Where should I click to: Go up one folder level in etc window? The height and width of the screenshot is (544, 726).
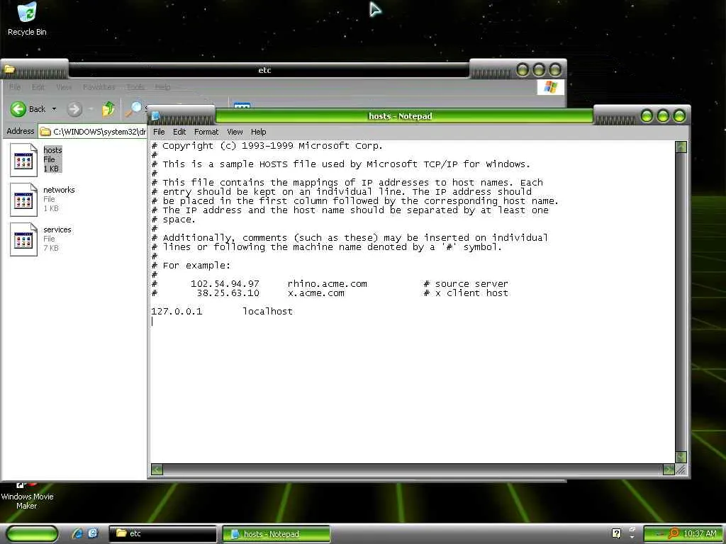[108, 109]
